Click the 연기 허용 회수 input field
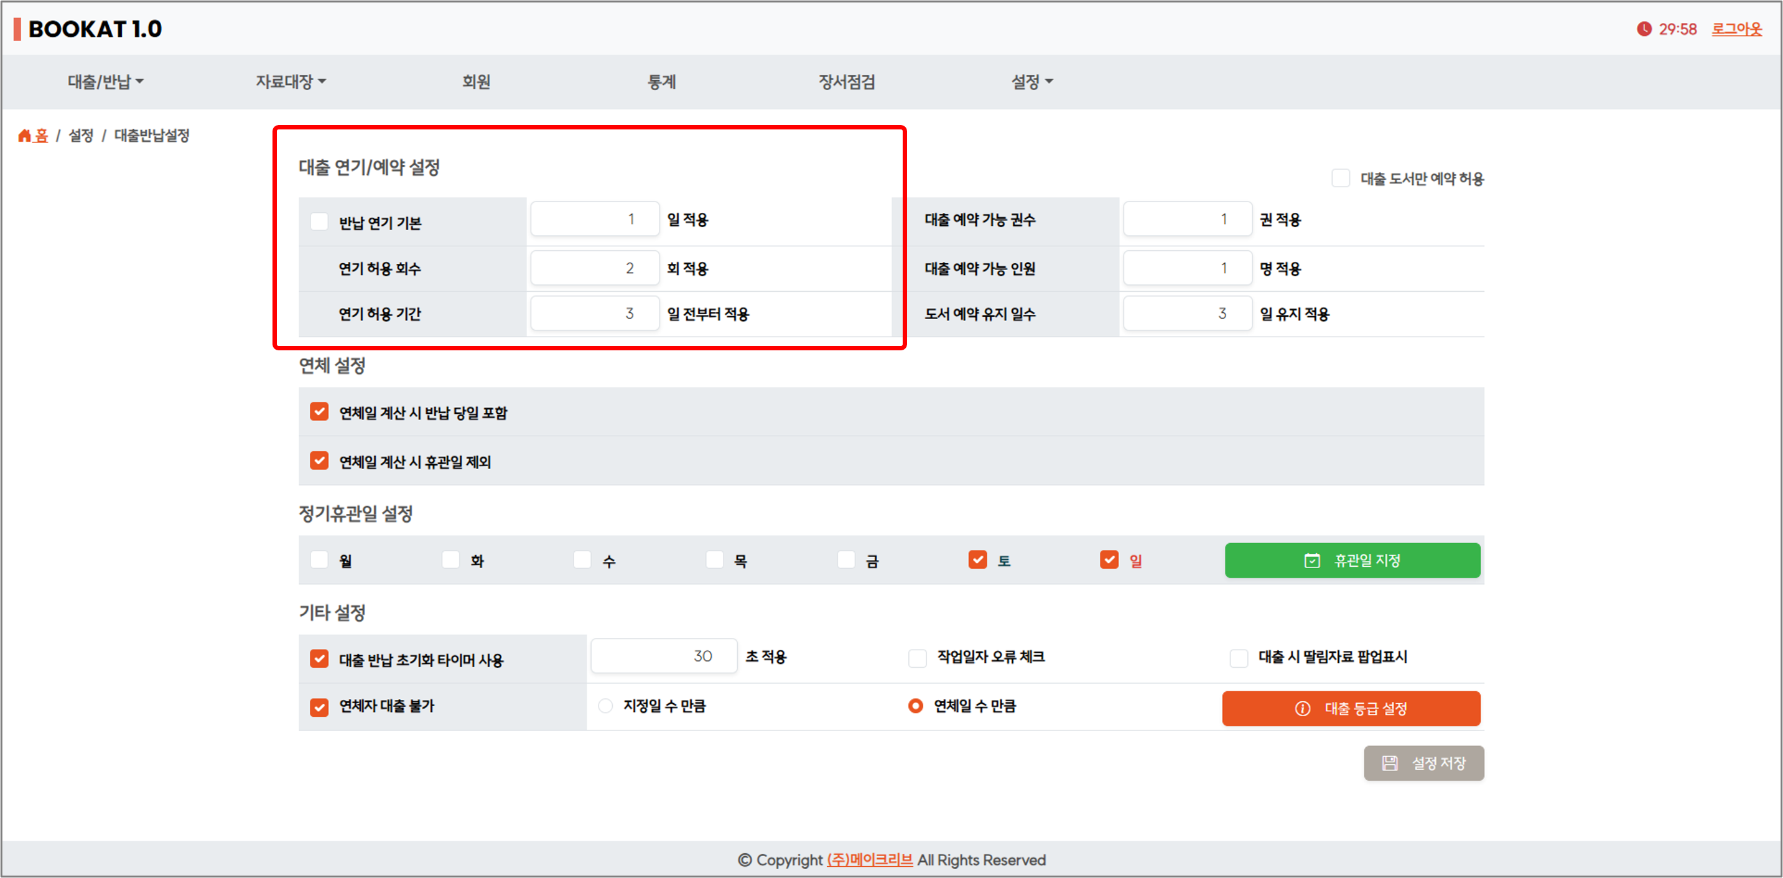Image resolution: width=1783 pixels, height=878 pixels. click(595, 268)
